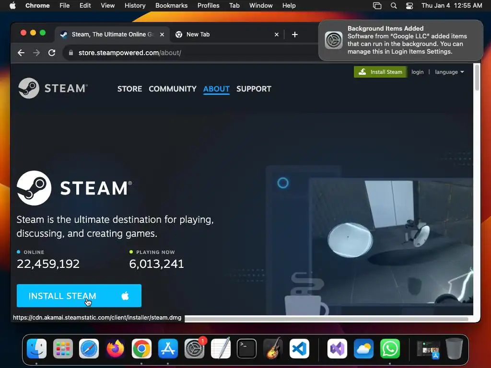This screenshot has height=368, width=491.
Task: Open the Apple menu
Action: point(12,6)
